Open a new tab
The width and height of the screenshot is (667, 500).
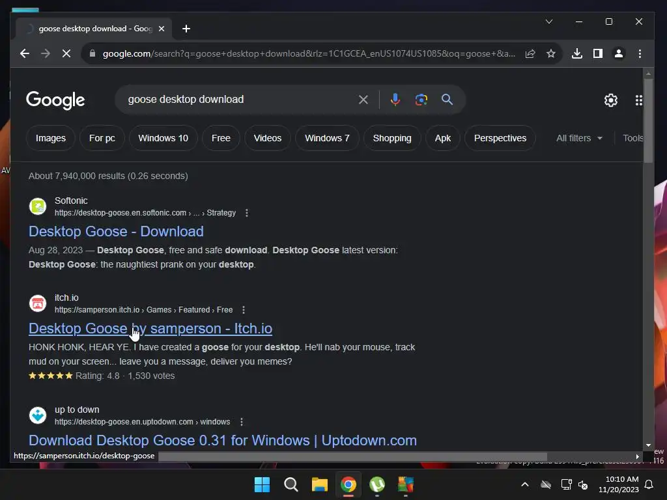[x=186, y=29]
